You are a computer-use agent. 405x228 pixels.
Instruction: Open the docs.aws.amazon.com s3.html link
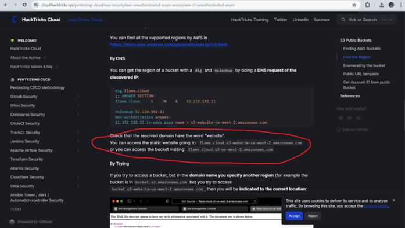point(169,45)
